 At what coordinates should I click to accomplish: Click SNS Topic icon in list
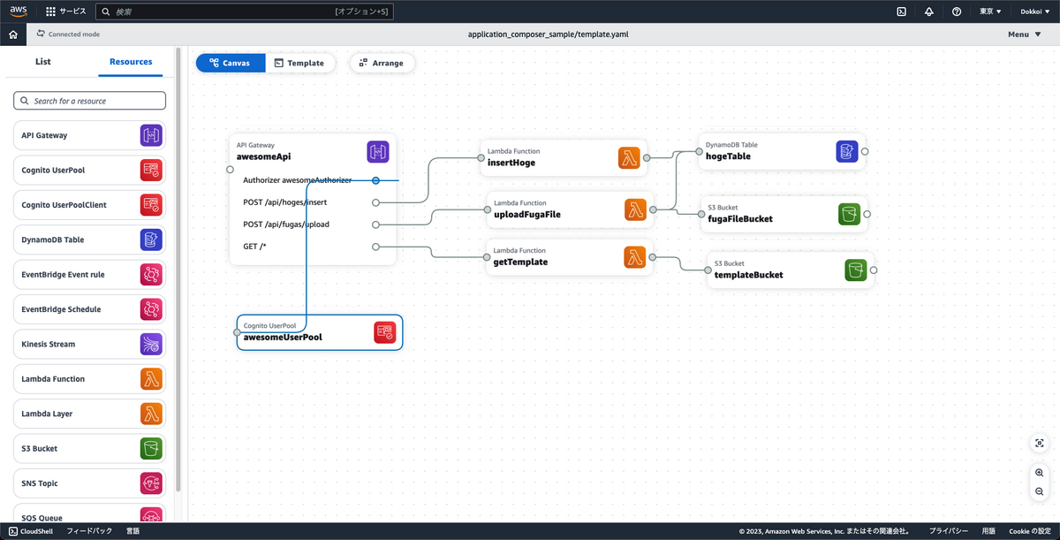[x=151, y=483]
